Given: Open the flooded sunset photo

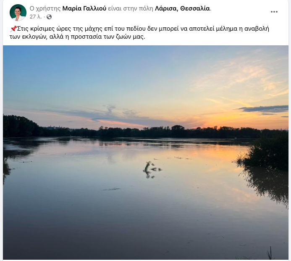Looking at the screenshot, I should pos(146,152).
